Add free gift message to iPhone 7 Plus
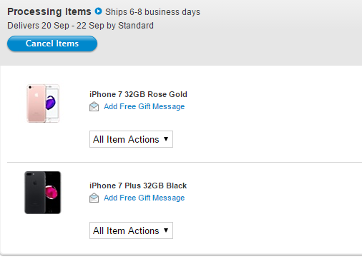The height and width of the screenshot is (259, 362). coord(144,198)
